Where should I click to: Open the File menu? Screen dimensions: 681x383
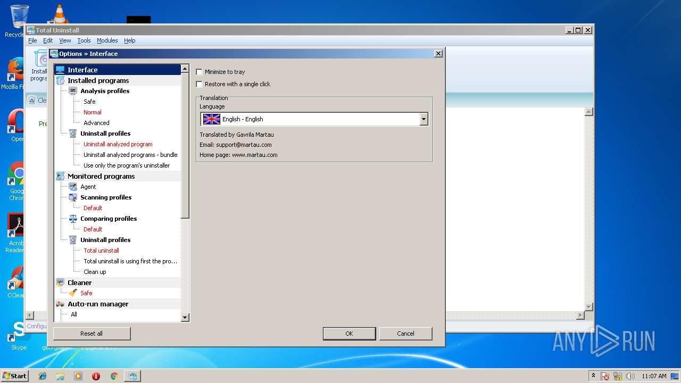click(32, 40)
